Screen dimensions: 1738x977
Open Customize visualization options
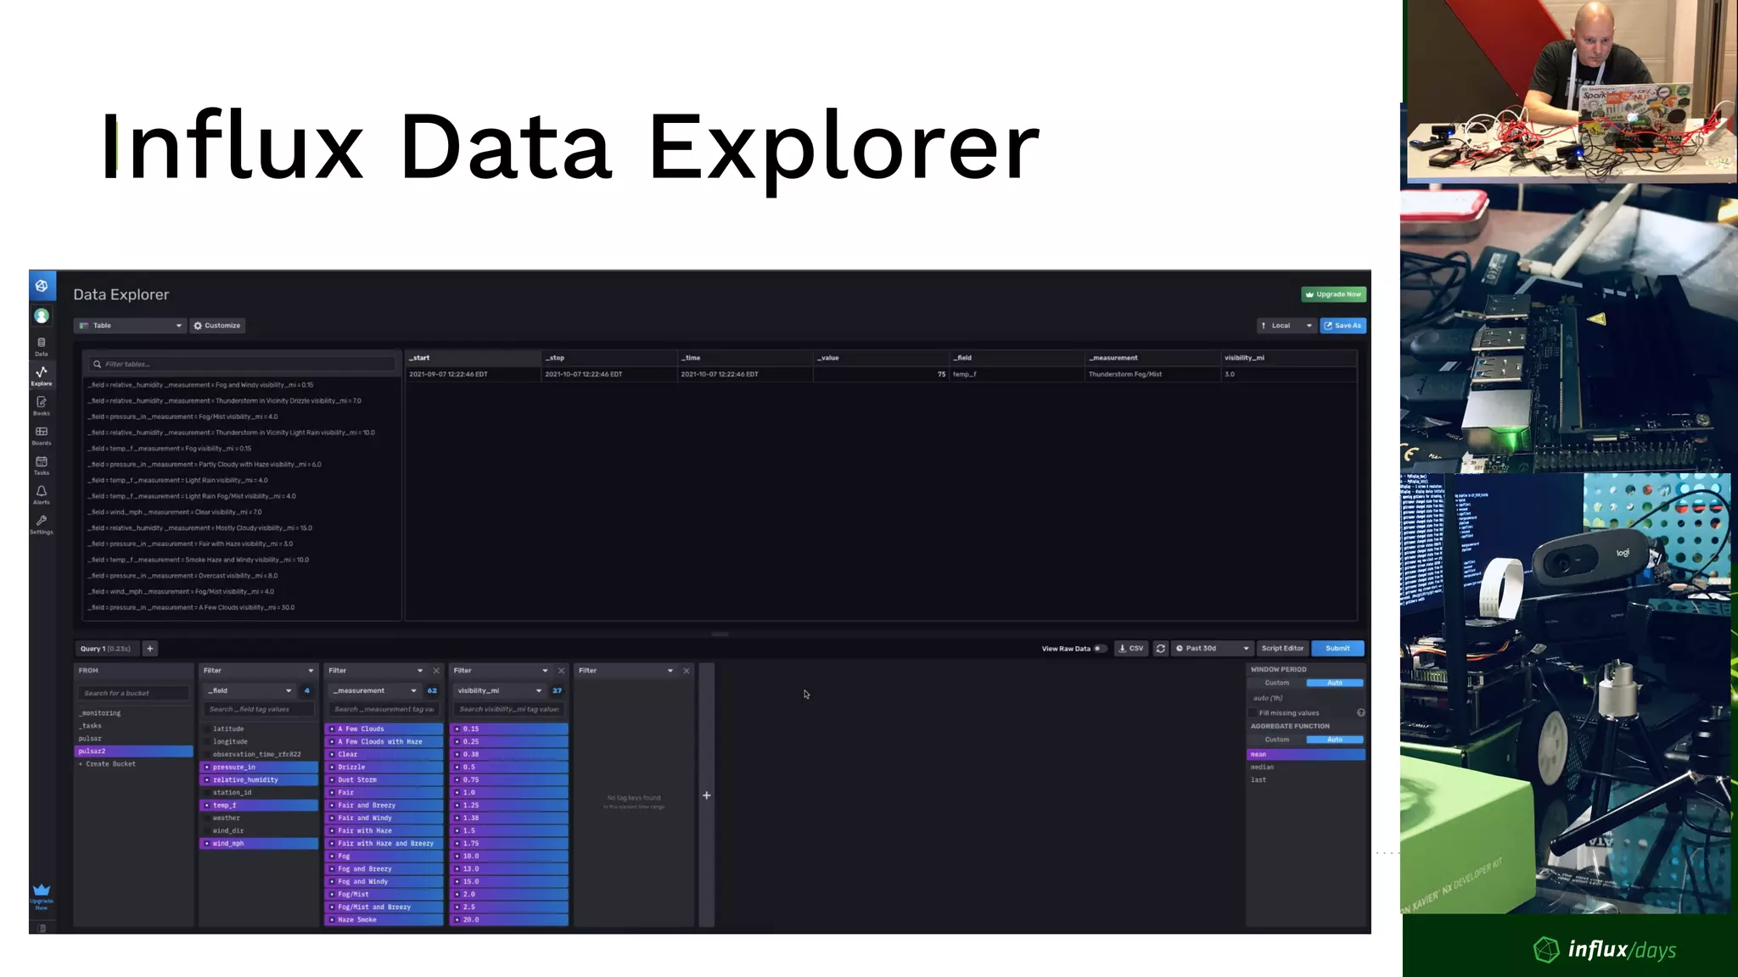click(x=217, y=326)
